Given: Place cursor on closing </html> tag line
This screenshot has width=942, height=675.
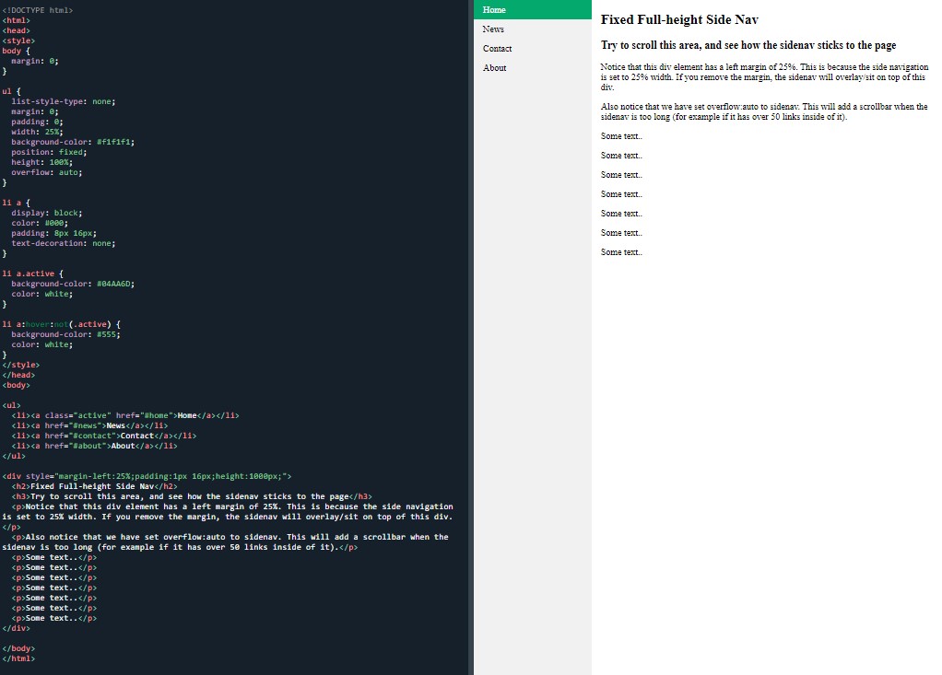Looking at the screenshot, I should coord(18,658).
